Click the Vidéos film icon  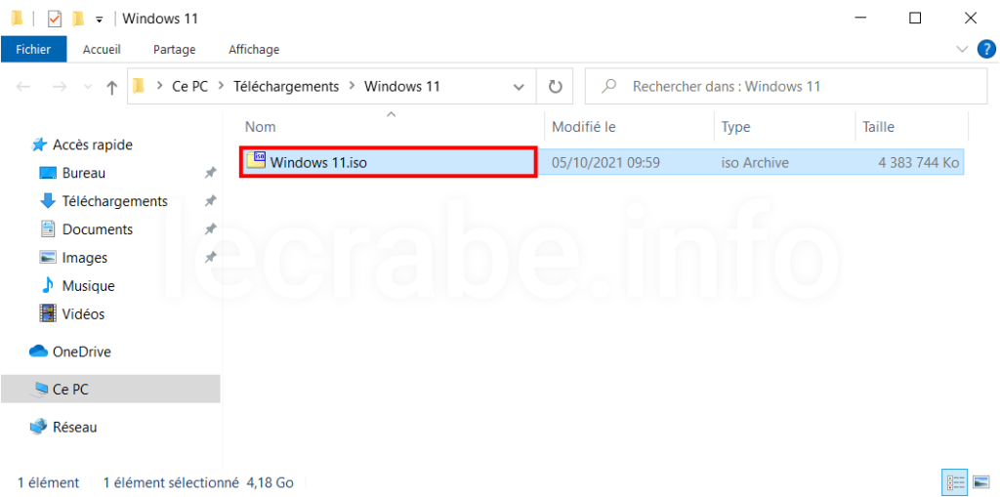click(x=48, y=313)
